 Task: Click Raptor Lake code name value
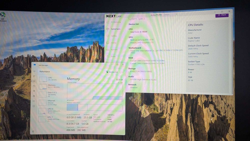point(194,41)
